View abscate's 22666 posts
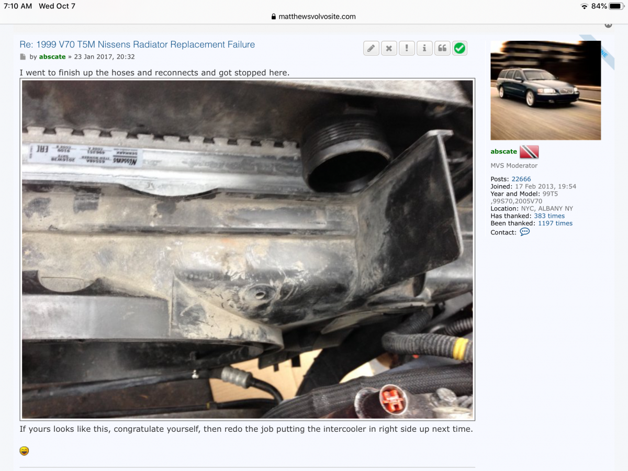Screen dimensions: 628x471 click(521, 178)
